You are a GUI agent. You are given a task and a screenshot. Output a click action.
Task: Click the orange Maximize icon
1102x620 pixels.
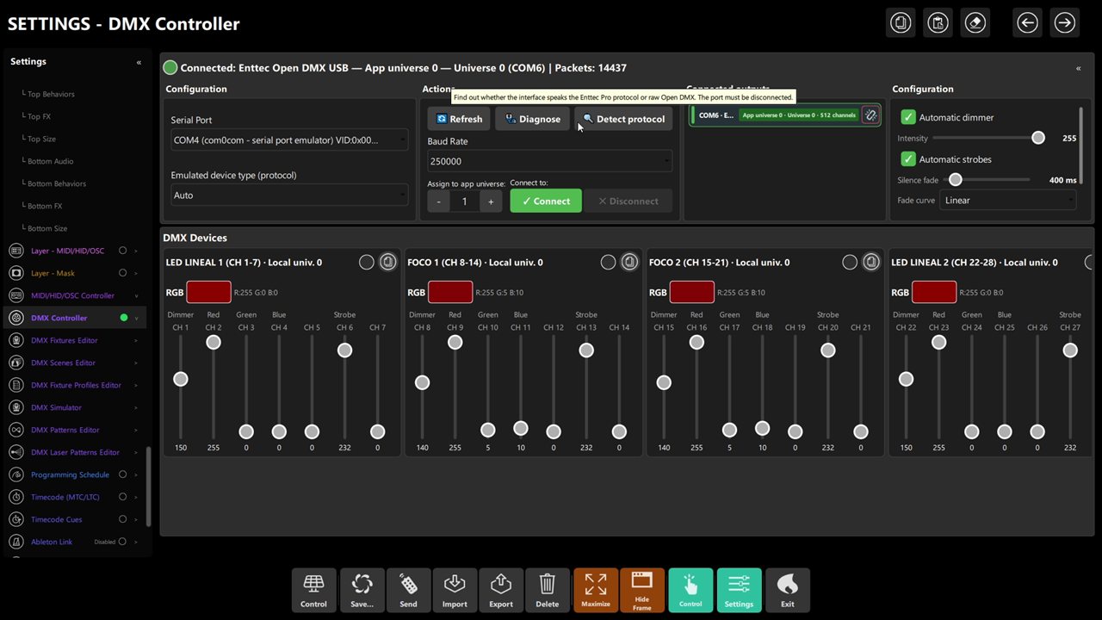pyautogui.click(x=596, y=591)
